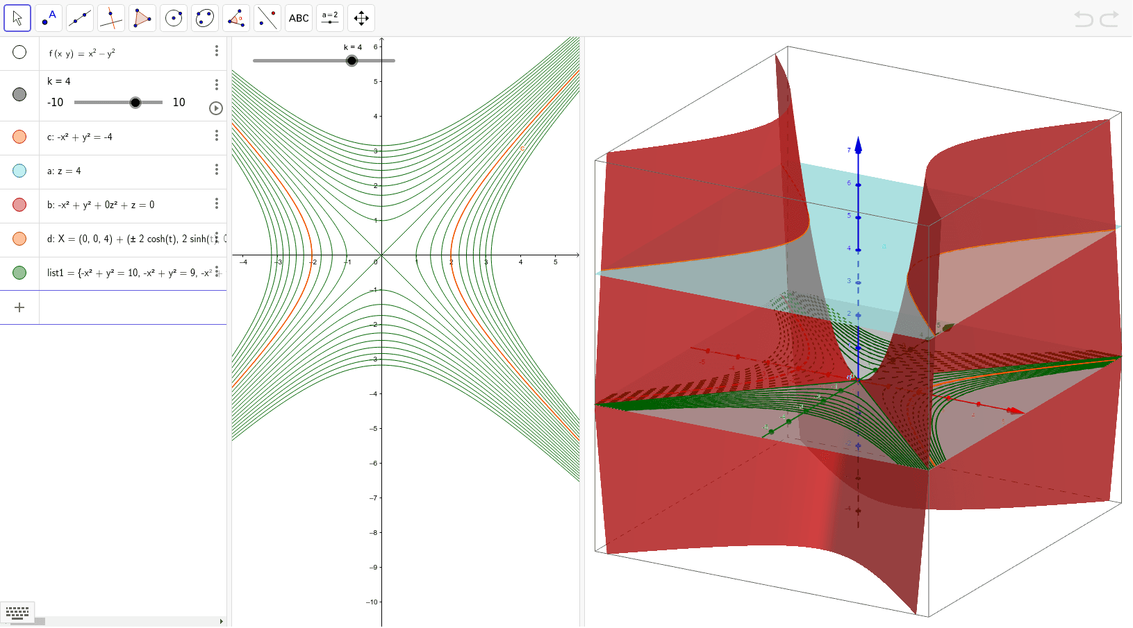Select the Move Graphics View tool

pos(361,17)
